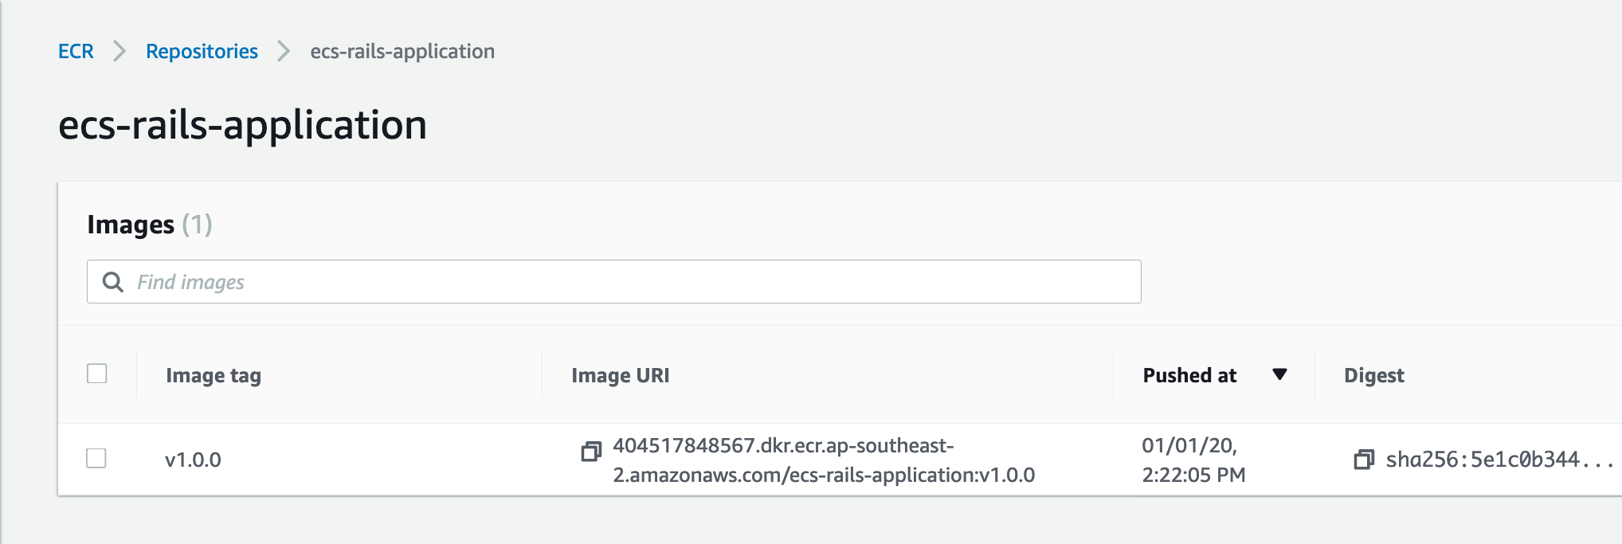Click the copy icon next to the sha256 digest
This screenshot has height=544, width=1622.
coord(1364,460)
